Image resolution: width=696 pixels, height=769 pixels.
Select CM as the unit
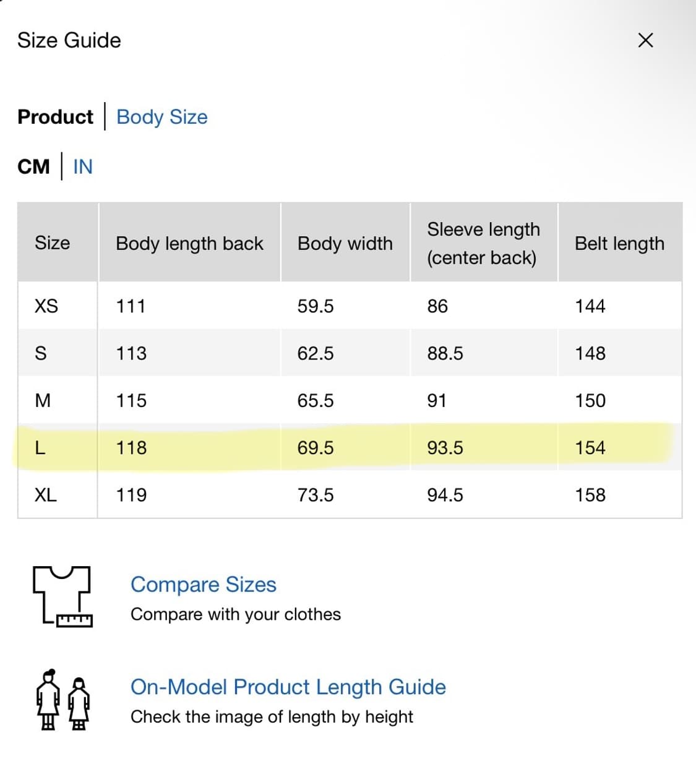(x=33, y=167)
